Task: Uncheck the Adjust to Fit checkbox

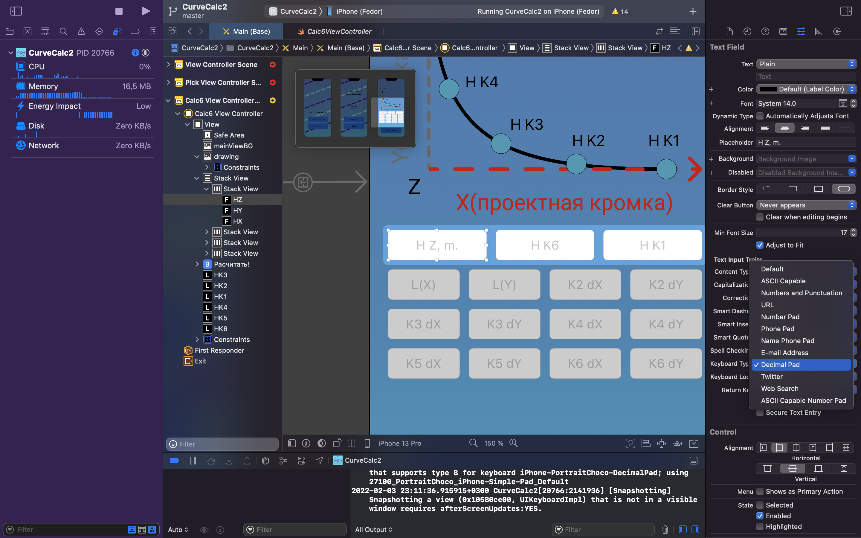Action: tap(760, 245)
